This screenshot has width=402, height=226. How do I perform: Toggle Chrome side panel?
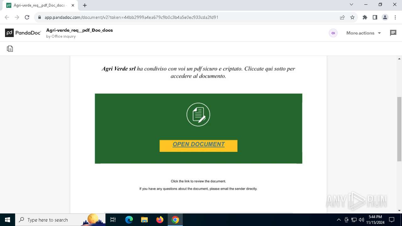click(x=375, y=17)
